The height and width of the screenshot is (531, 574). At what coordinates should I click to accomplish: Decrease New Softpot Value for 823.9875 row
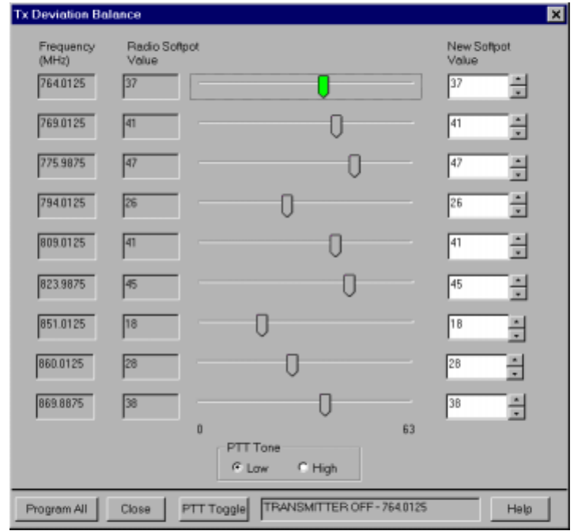click(518, 294)
